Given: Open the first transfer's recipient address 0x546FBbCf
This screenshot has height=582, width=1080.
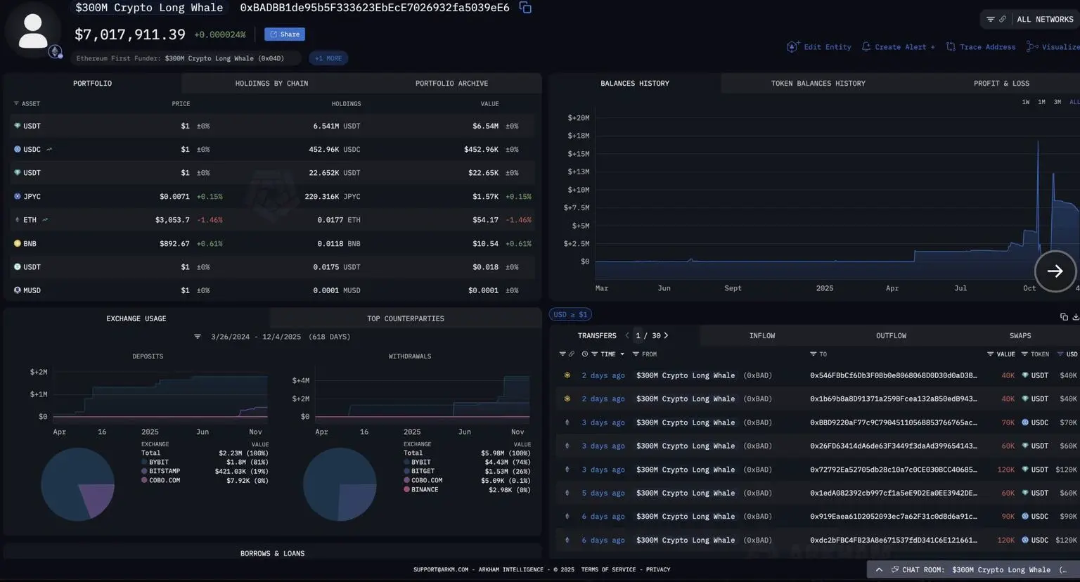Looking at the screenshot, I should (x=893, y=376).
